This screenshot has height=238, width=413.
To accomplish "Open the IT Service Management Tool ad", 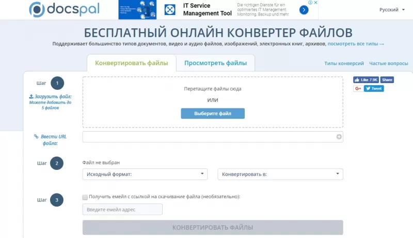I will [x=208, y=9].
